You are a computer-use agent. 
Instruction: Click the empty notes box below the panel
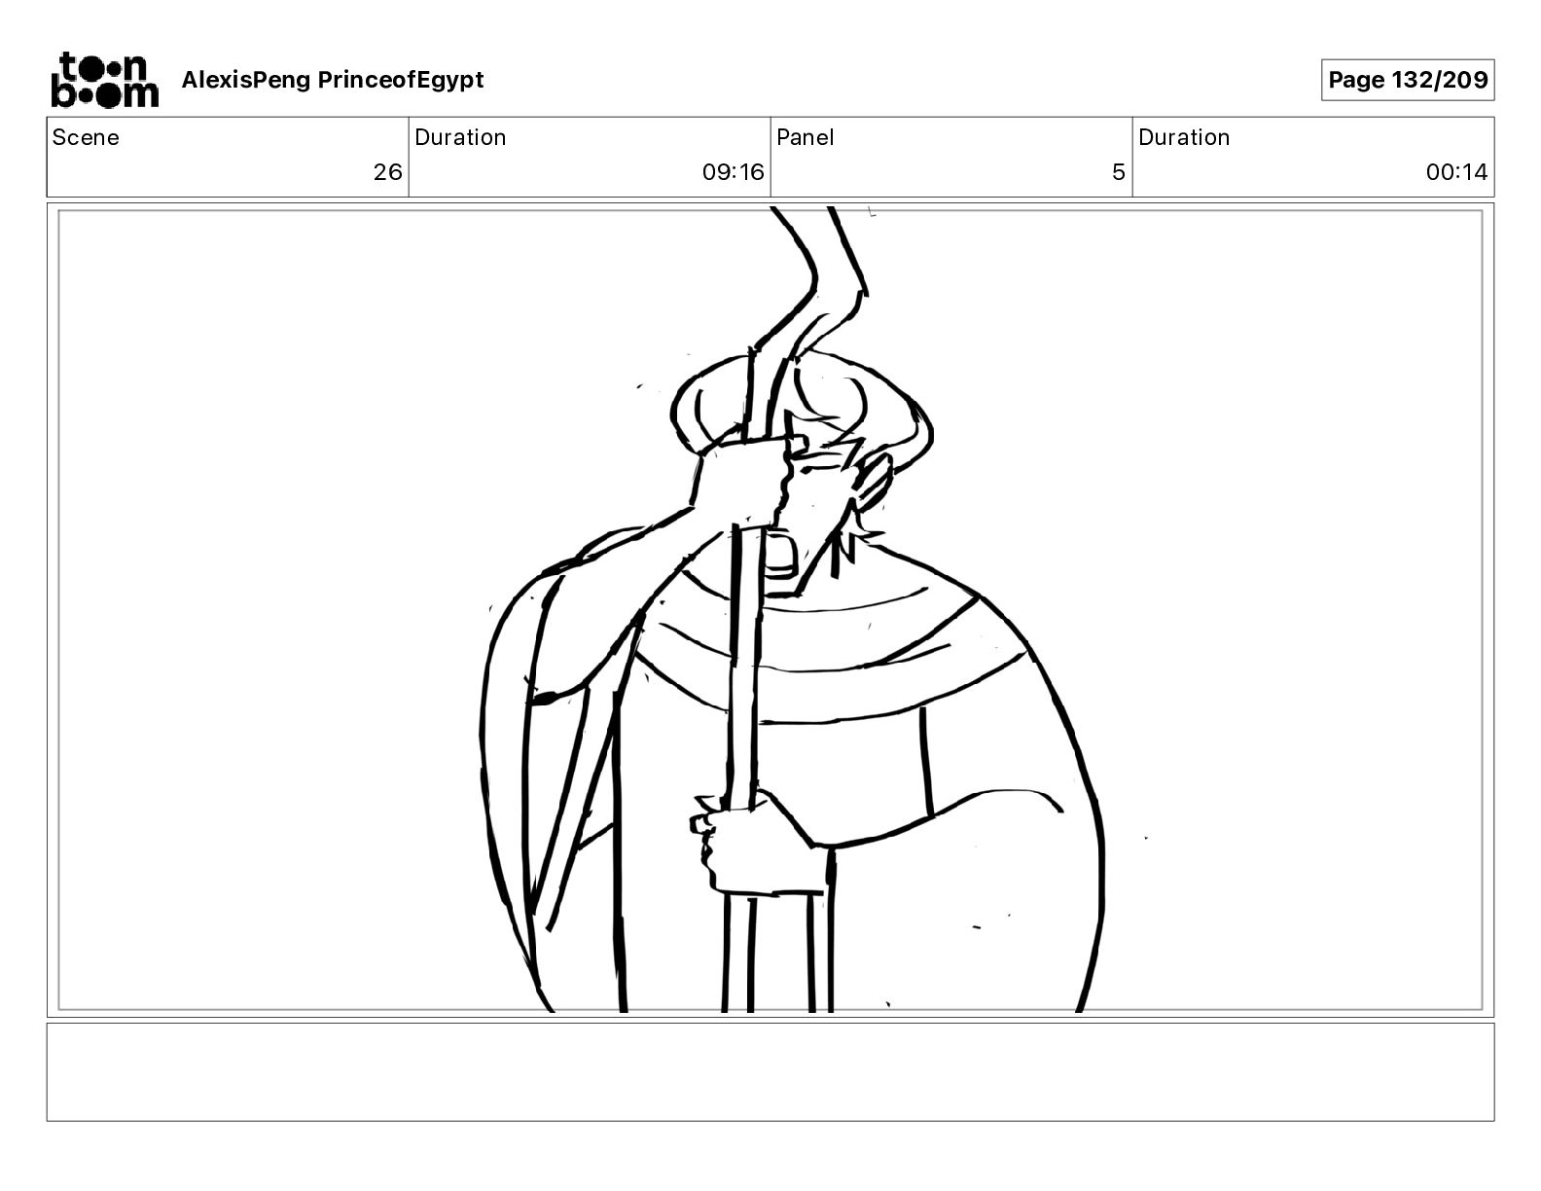[x=770, y=1071]
